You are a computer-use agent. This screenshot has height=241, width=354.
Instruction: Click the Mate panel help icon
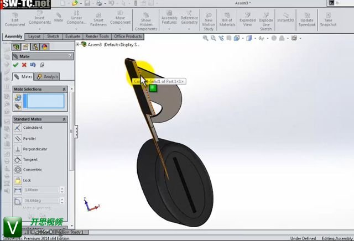[70, 56]
